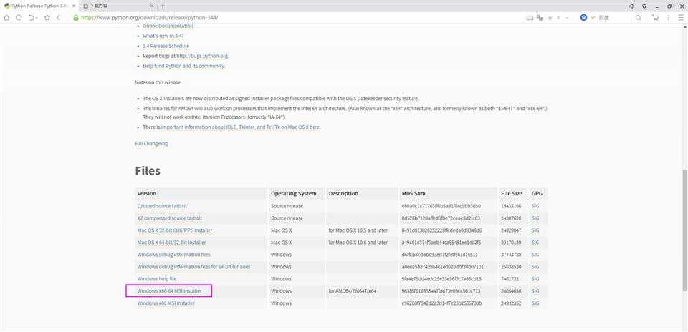Reload the current page

[x=19, y=18]
